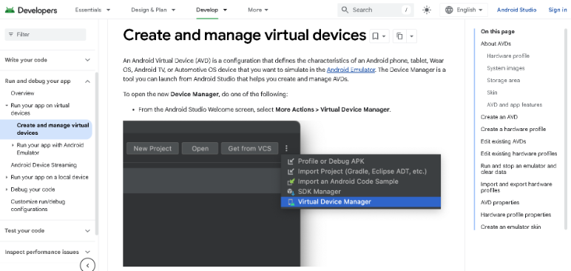The width and height of the screenshot is (571, 271).
Task: Open Overview in sidebar
Action: [23, 93]
